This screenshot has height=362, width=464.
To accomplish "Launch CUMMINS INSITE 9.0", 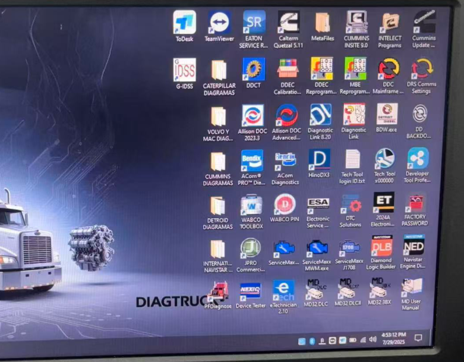I will click(356, 30).
